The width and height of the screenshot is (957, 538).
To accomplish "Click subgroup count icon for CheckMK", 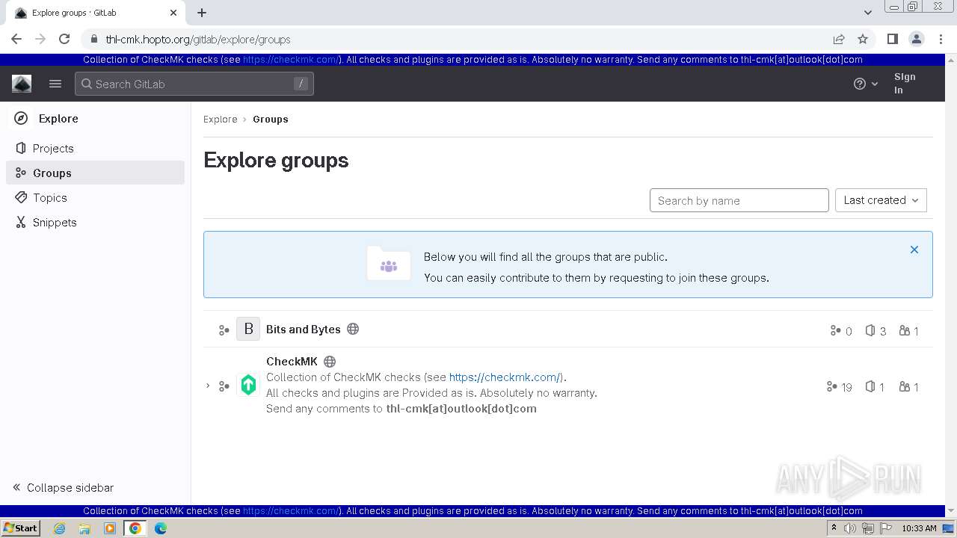I will [831, 386].
